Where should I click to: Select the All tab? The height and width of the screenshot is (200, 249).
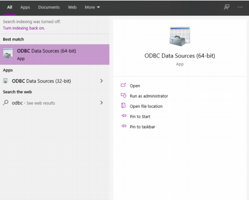pyautogui.click(x=10, y=7)
